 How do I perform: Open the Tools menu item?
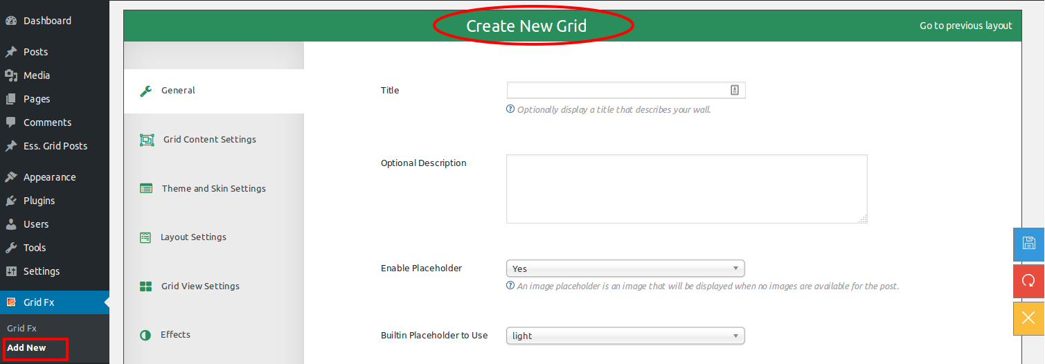coord(55,248)
